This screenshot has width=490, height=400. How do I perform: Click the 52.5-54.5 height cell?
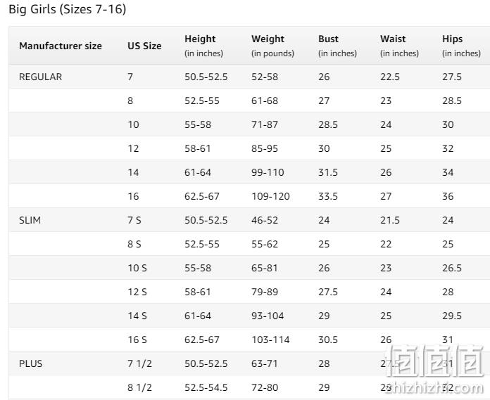tap(206, 387)
